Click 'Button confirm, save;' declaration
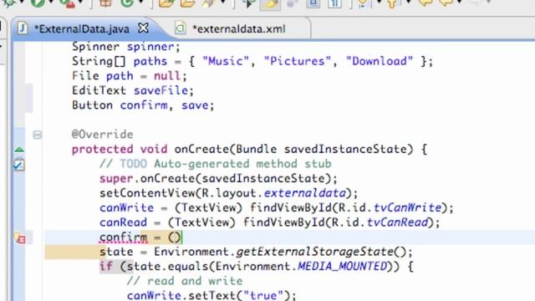The height and width of the screenshot is (301, 535). 143,105
